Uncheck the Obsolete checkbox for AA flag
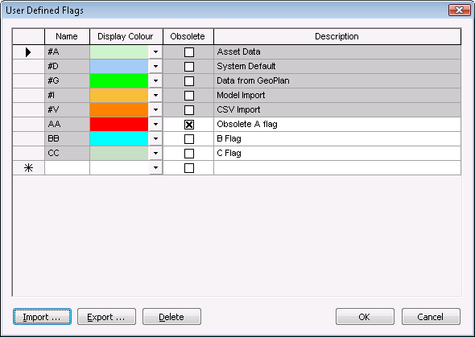The image size is (475, 337). click(189, 125)
